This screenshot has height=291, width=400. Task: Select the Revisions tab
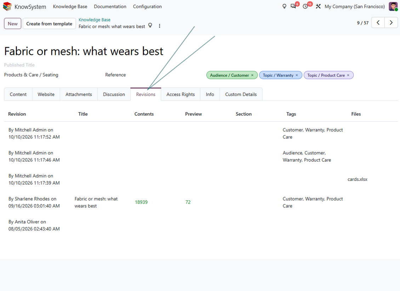145,95
